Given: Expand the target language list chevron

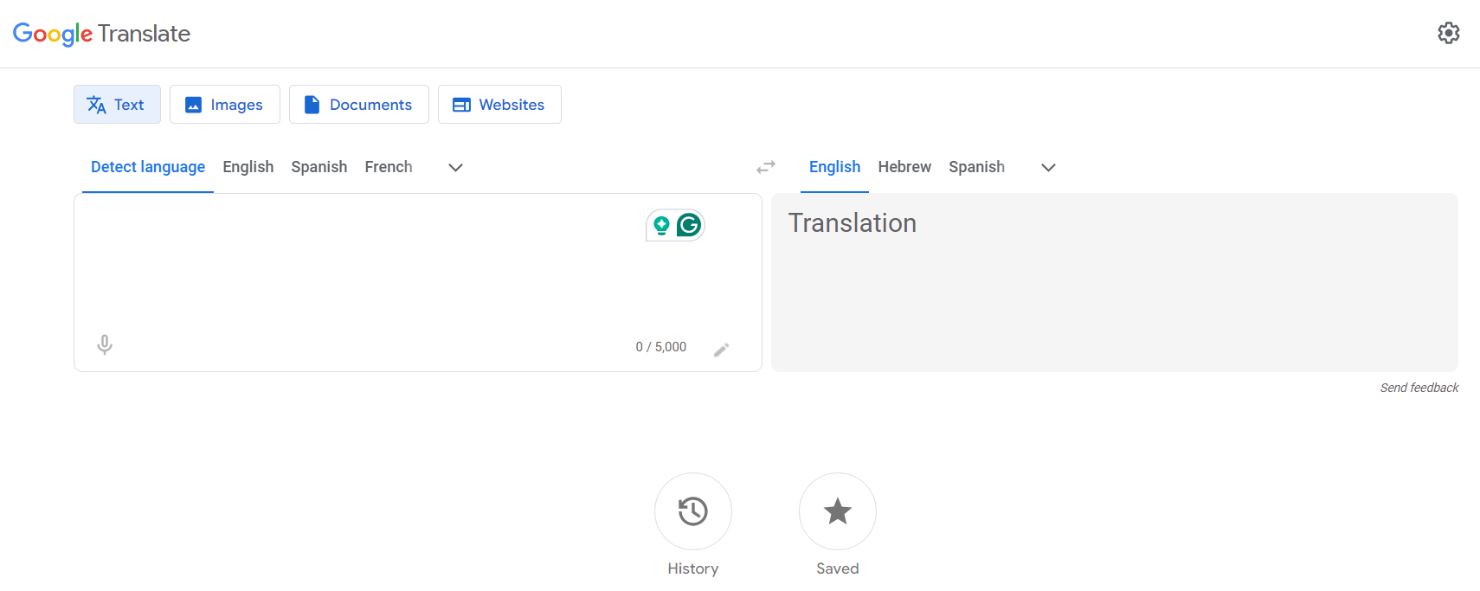Looking at the screenshot, I should [x=1048, y=167].
